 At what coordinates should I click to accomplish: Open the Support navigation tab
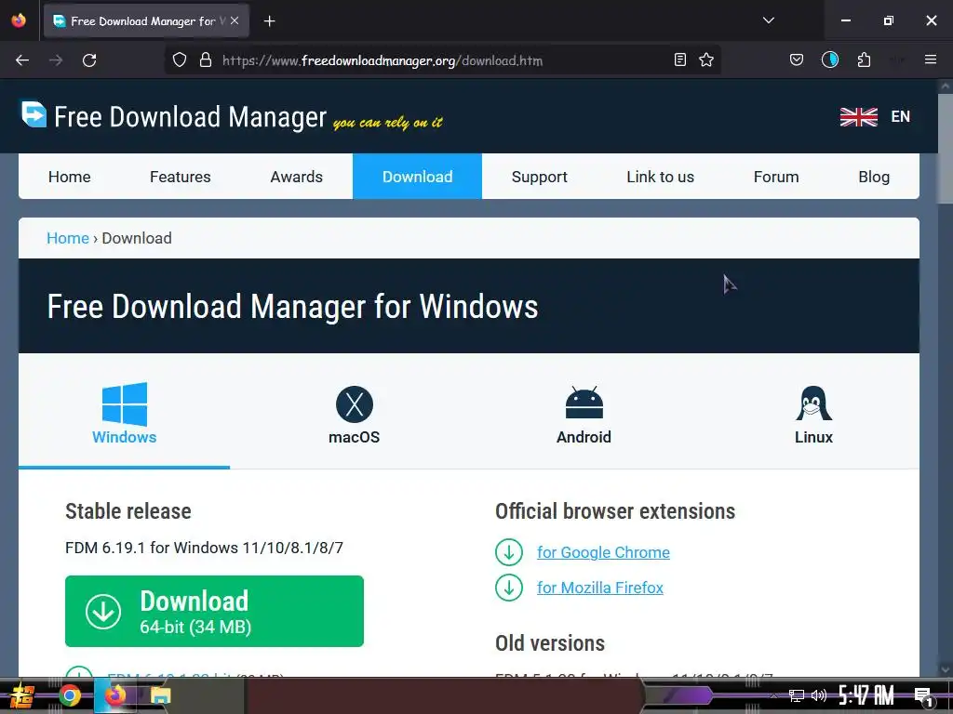tap(539, 177)
